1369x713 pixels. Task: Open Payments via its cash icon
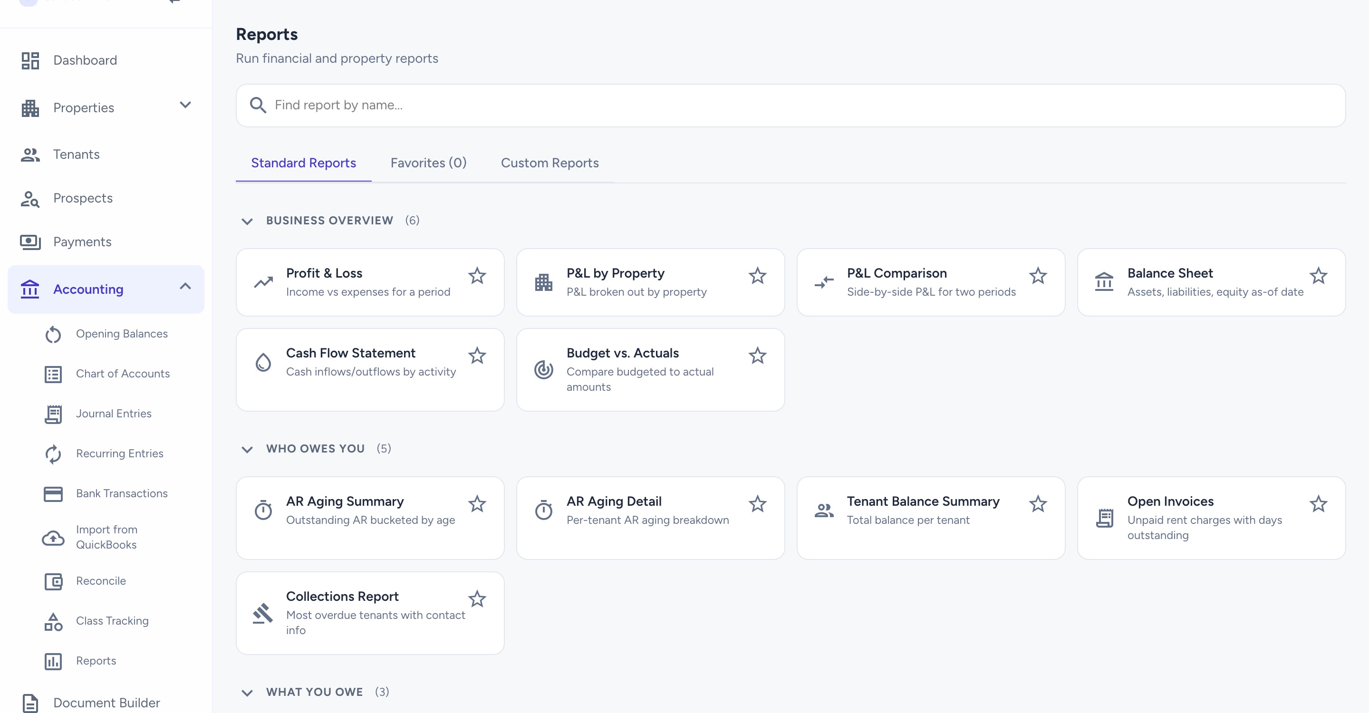(30, 242)
